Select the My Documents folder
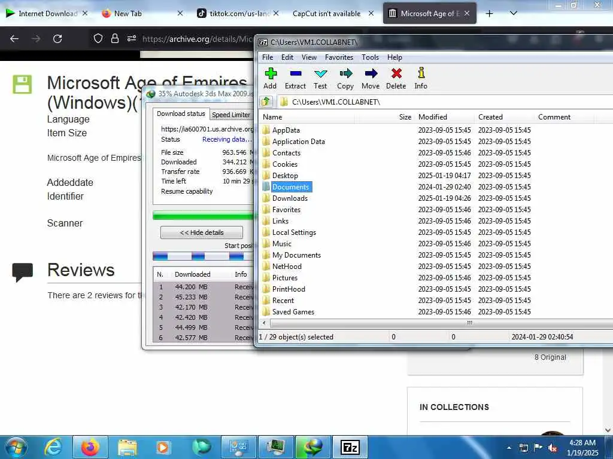Screen dimensions: 613x459 coord(296,255)
